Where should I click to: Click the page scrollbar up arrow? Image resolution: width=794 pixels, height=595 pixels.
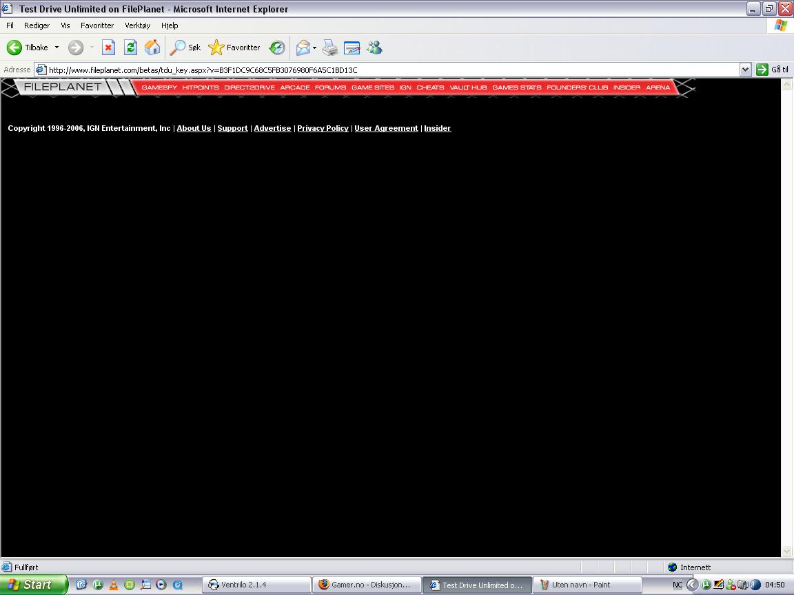787,85
